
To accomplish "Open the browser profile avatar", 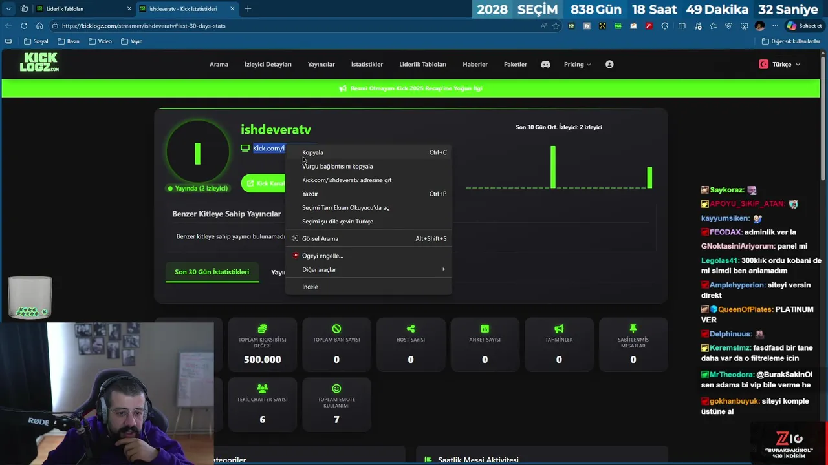I will tap(759, 26).
